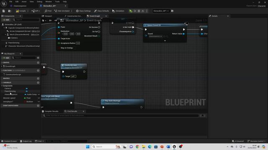Switch to the Viewport tab
This screenshot has height=150, width=268.
(x=48, y=16)
